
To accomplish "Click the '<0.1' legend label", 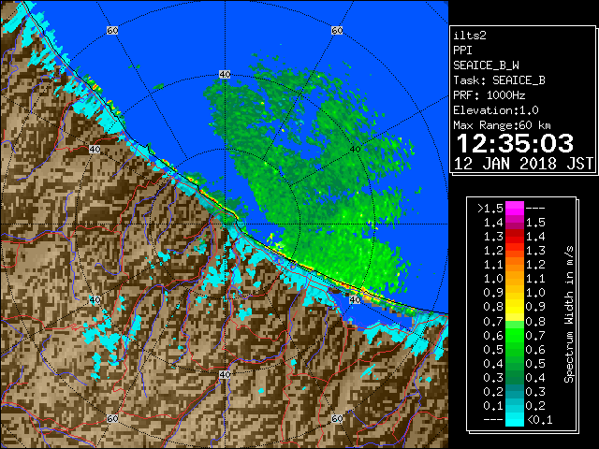I will coord(539,420).
